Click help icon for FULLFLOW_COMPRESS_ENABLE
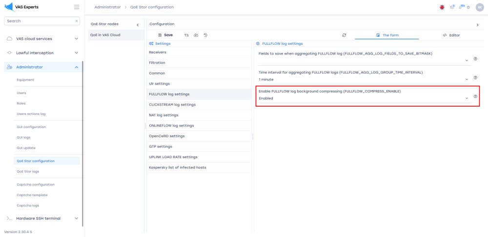The image size is (488, 237). tap(475, 97)
